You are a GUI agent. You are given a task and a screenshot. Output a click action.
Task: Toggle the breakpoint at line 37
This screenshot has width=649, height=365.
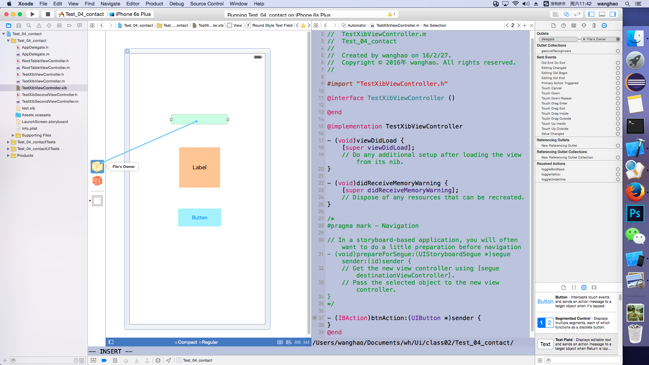[x=315, y=318]
